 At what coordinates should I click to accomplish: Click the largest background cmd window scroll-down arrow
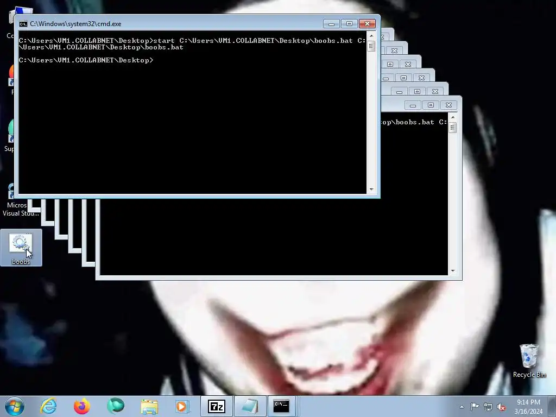pos(452,271)
